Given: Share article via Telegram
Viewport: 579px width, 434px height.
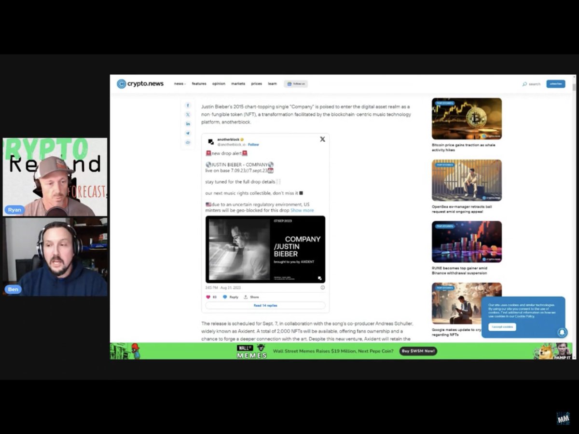Looking at the screenshot, I should [x=188, y=133].
